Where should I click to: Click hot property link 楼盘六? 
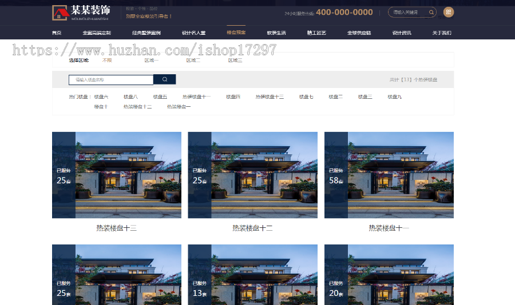coord(101,97)
